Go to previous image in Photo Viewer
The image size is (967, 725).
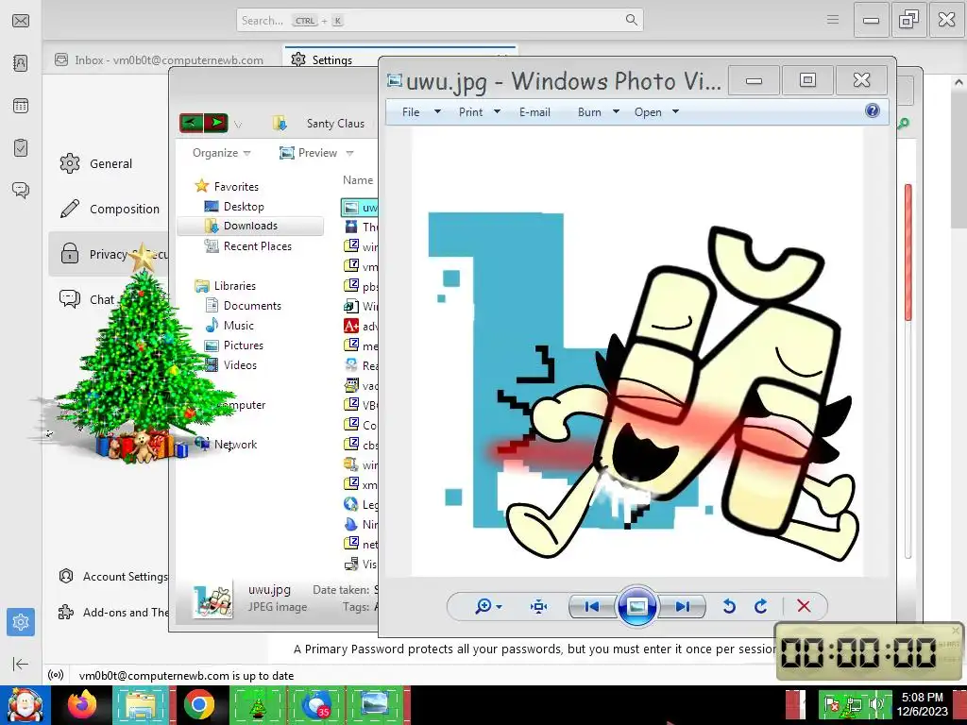coord(591,607)
